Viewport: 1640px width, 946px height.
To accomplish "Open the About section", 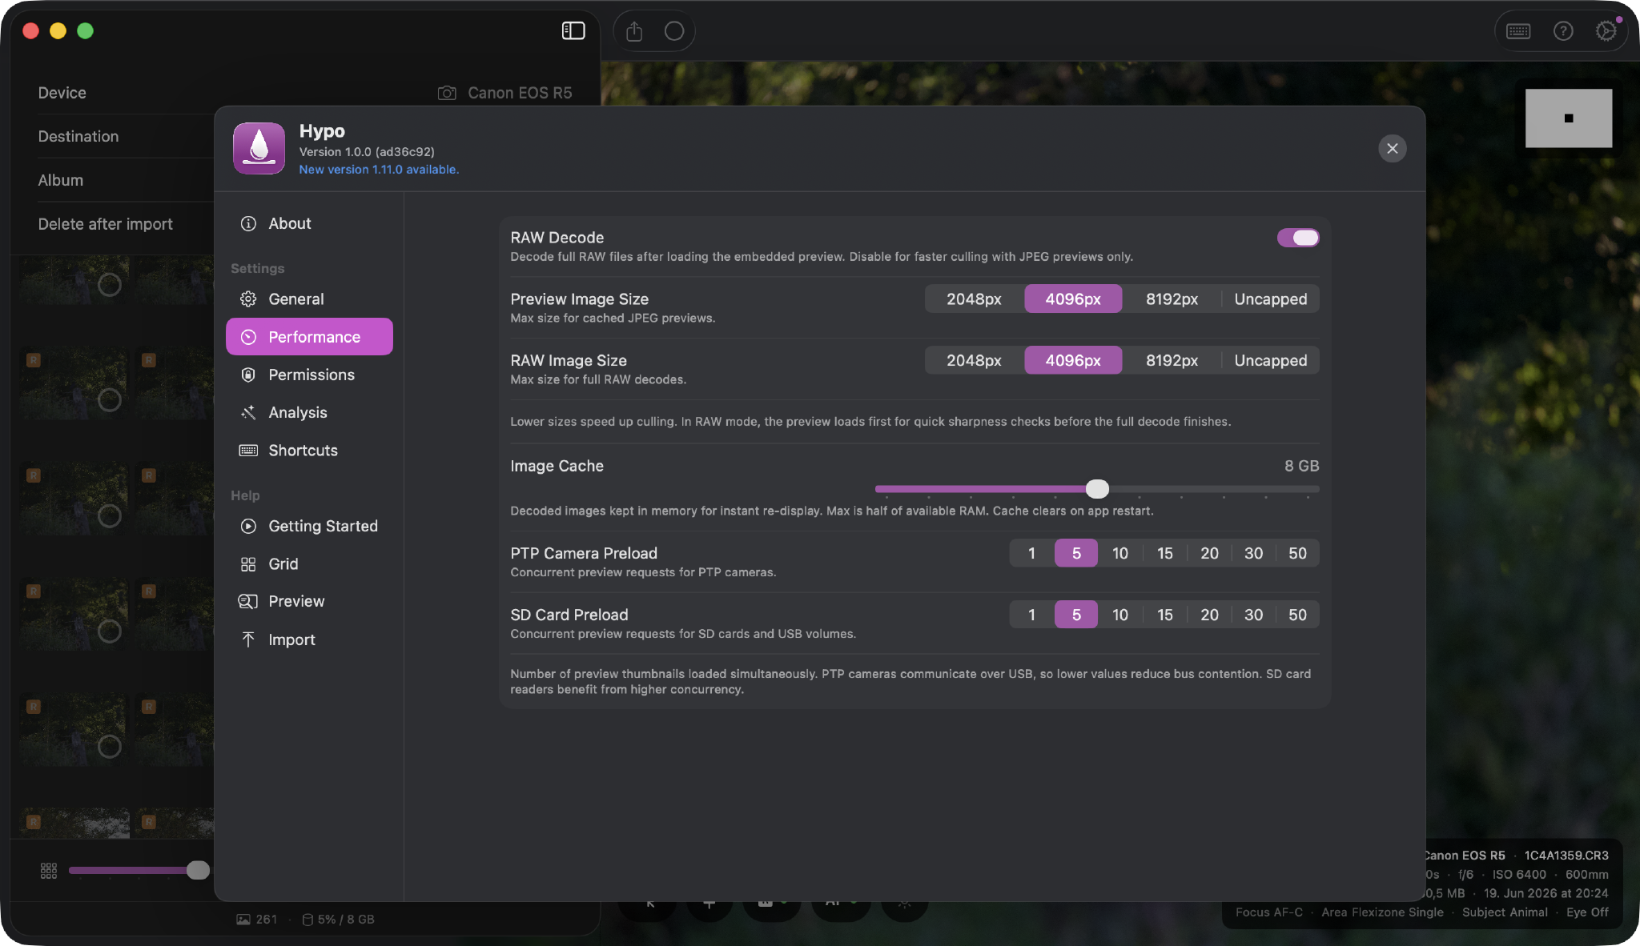I will click(x=309, y=223).
